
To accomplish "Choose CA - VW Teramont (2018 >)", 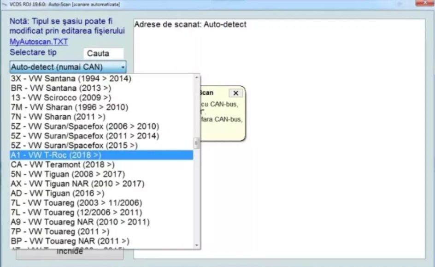I will coord(102,165).
